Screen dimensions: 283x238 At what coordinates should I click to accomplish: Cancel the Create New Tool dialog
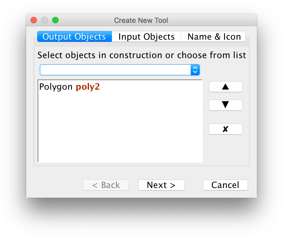pyautogui.click(x=225, y=185)
